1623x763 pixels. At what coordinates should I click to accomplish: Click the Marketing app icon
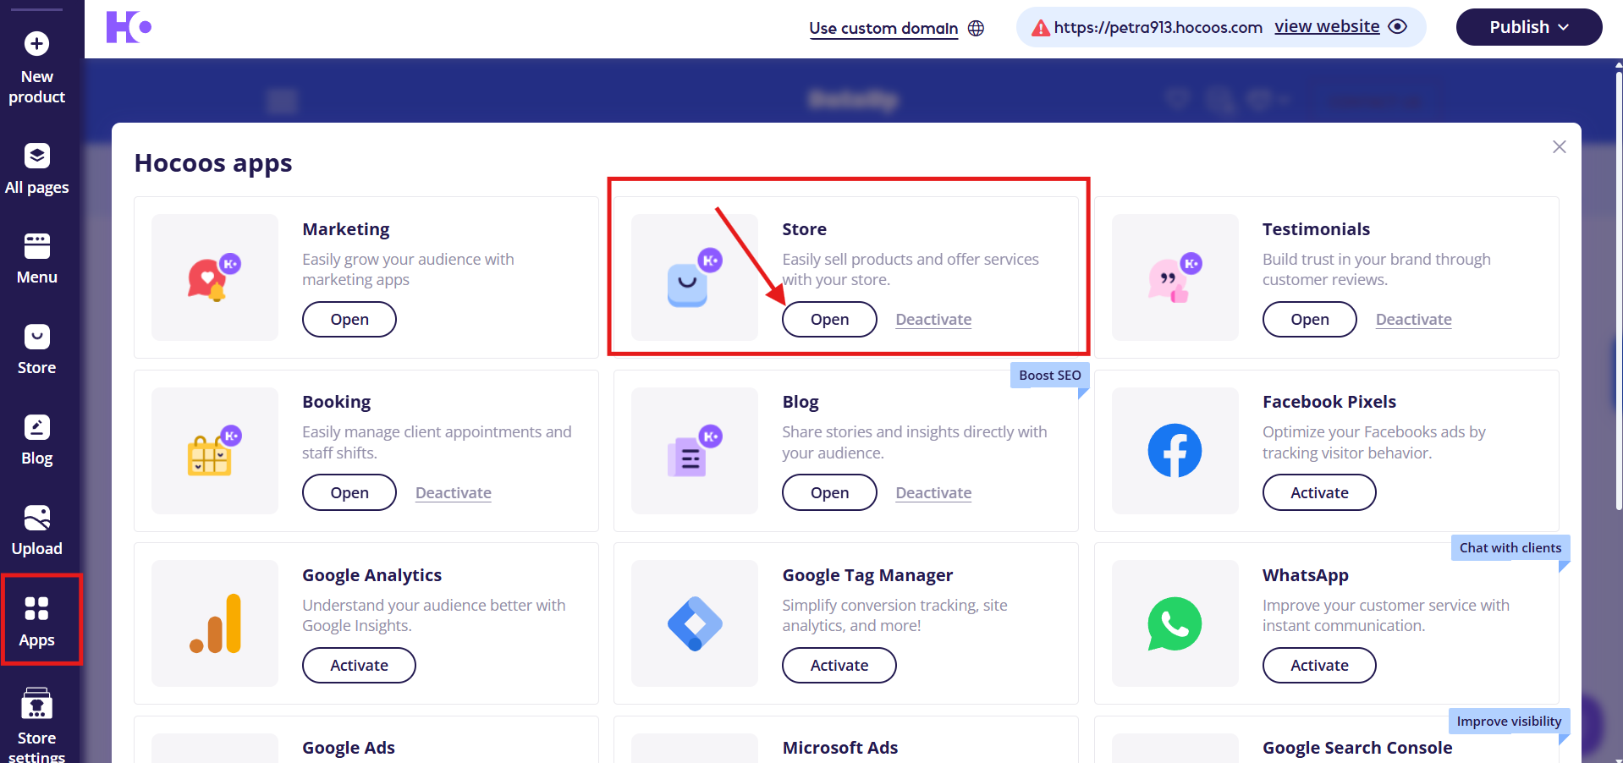click(215, 277)
